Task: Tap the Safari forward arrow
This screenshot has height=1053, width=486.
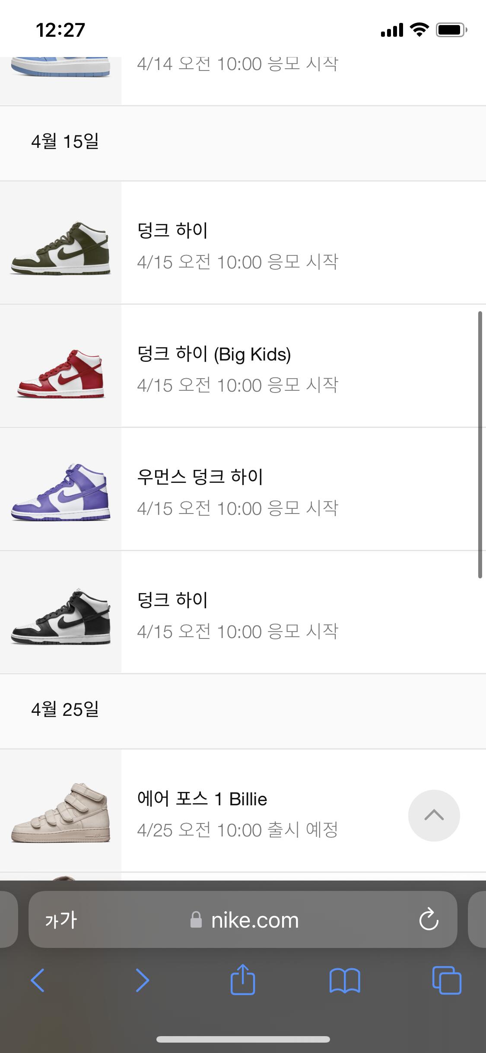Action: [x=142, y=980]
